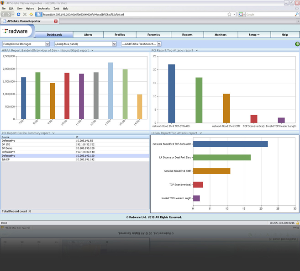This screenshot has width=300, height=271.
Task: Open the File menu
Action: click(x=4, y=8)
